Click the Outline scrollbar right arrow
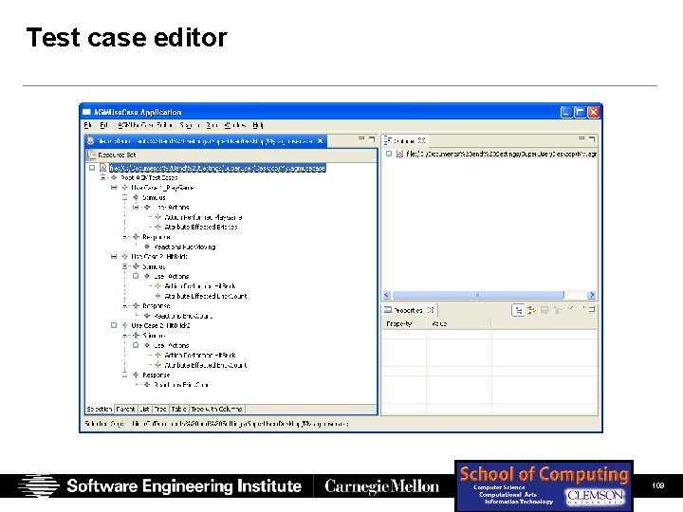The height and width of the screenshot is (512, 683). click(592, 295)
